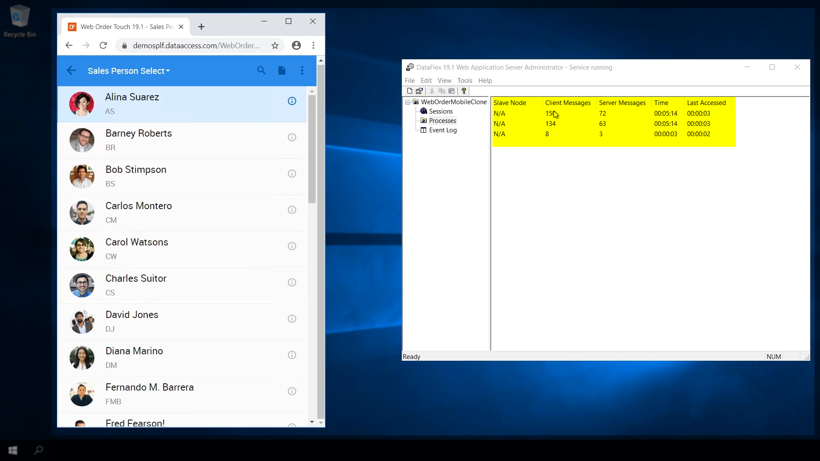Bookmark page with the star icon
The image size is (820, 461).
tap(275, 46)
